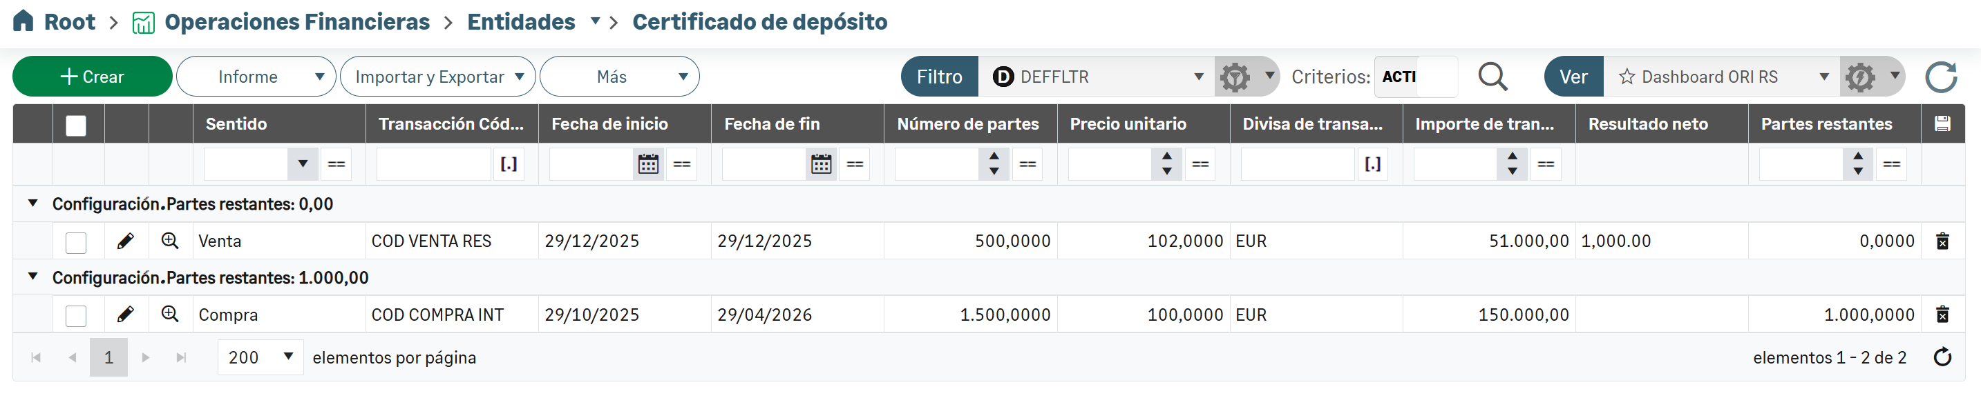This screenshot has height=398, width=1981.
Task: Select the Compra row checkbox
Action: [76, 316]
